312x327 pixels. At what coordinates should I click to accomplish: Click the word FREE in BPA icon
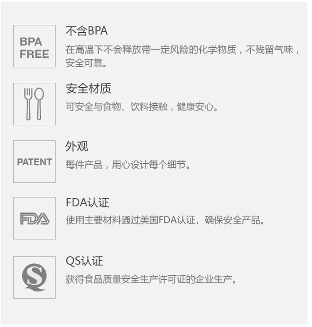click(35, 54)
